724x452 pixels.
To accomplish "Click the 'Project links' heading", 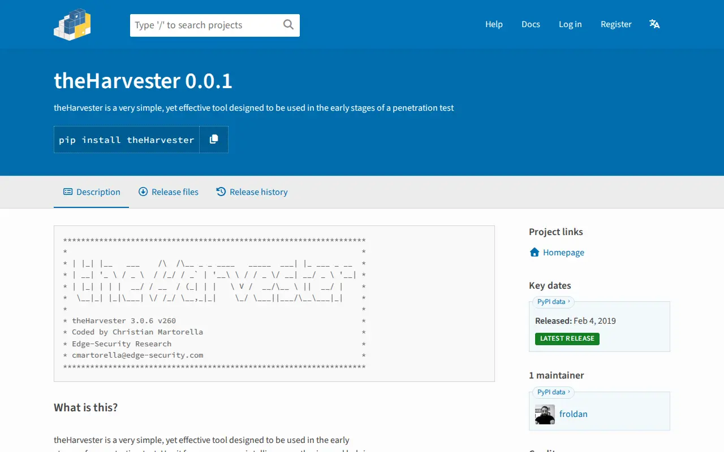I will (556, 232).
